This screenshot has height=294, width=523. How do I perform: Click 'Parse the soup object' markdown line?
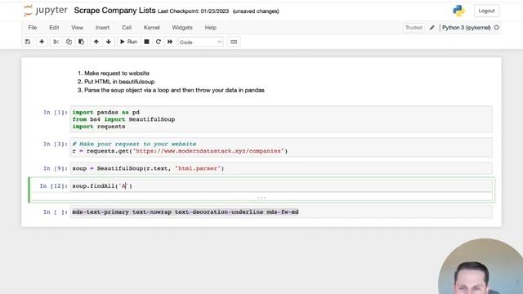(x=174, y=90)
